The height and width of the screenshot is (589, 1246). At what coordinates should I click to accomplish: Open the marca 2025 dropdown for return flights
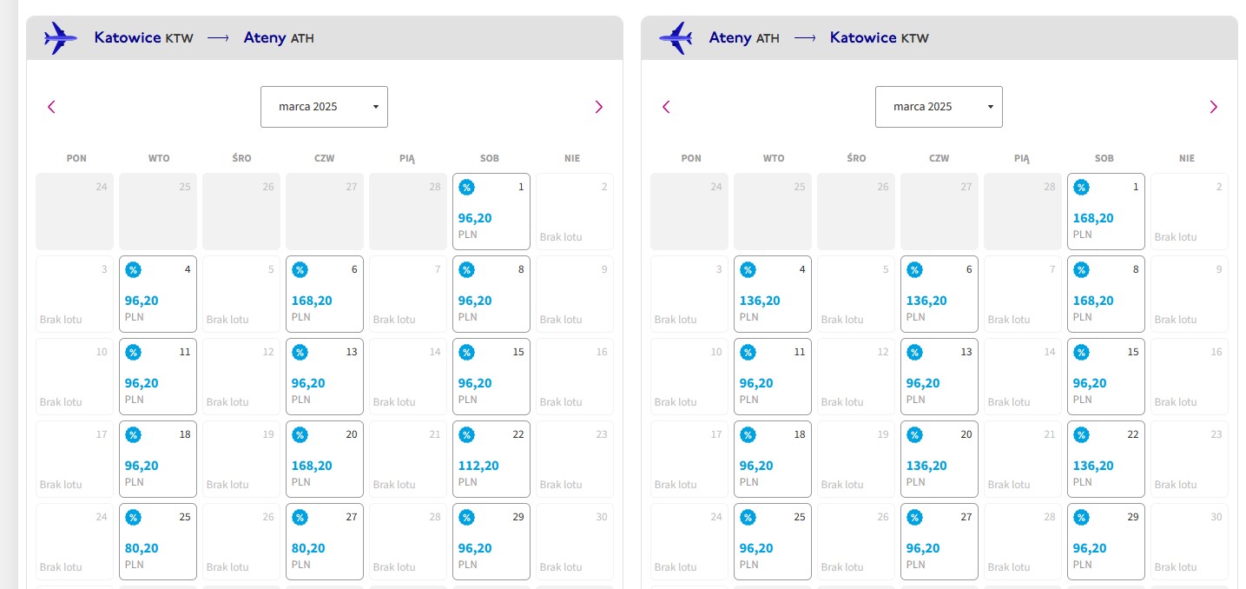tap(939, 107)
